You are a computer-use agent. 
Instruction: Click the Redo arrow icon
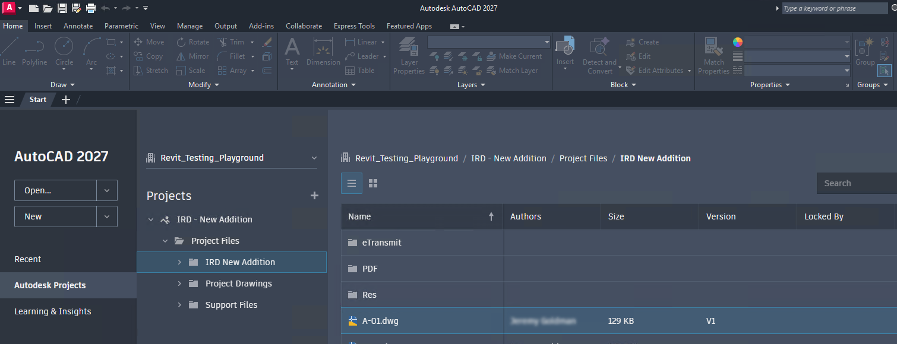pyautogui.click(x=126, y=8)
